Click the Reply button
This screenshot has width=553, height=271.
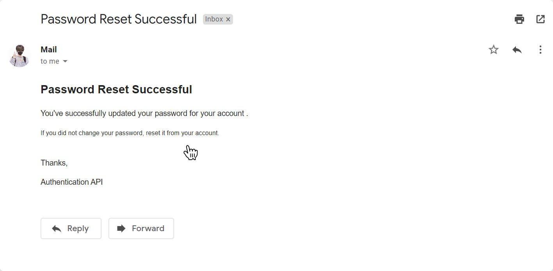(71, 228)
